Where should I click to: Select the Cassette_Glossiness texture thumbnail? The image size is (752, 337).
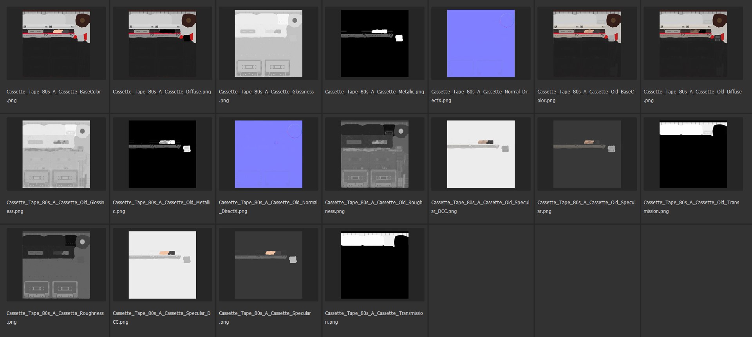(x=268, y=43)
